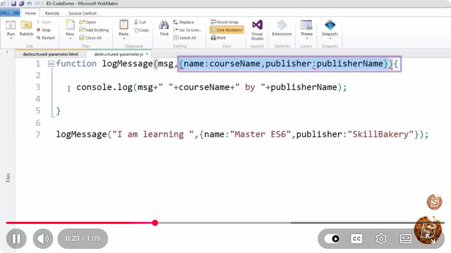Click the Print button

pyautogui.click(x=218, y=38)
